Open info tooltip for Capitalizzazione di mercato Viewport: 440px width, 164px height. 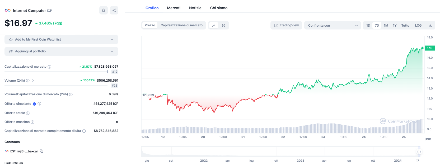(x=49, y=67)
